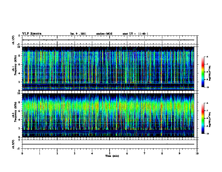This screenshot has height=172, width=222.
Task: Click the 6 kHz tick on ch.2 axis
Action: click(x=20, y=111)
